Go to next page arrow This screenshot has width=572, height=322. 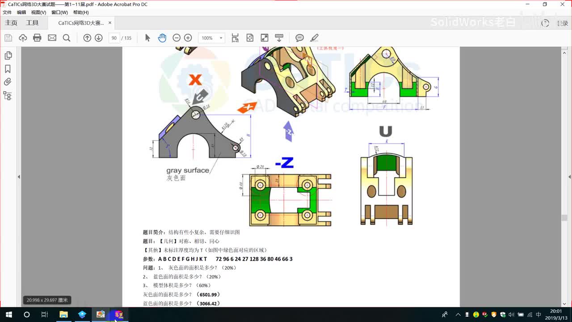click(99, 38)
